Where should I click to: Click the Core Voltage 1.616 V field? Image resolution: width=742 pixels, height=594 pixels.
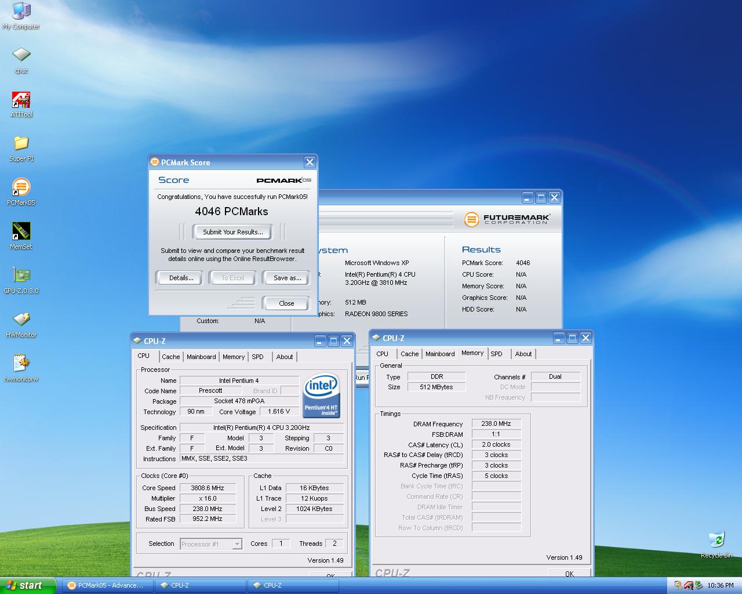pyautogui.click(x=279, y=411)
